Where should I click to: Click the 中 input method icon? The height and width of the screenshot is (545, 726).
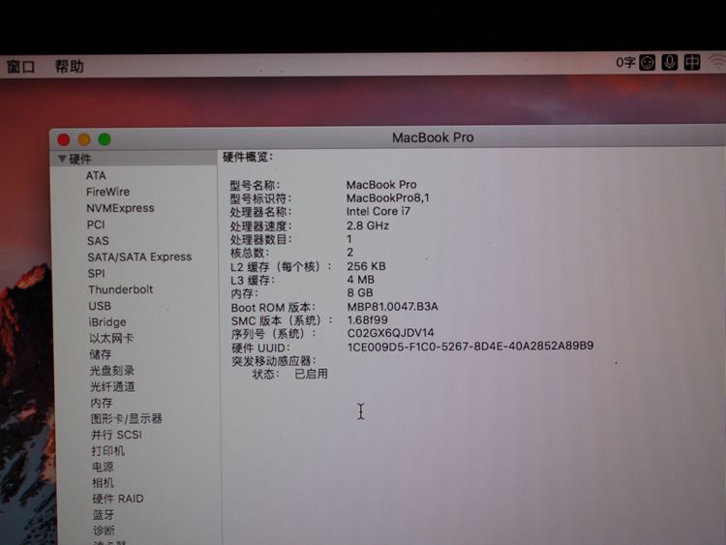(x=692, y=62)
